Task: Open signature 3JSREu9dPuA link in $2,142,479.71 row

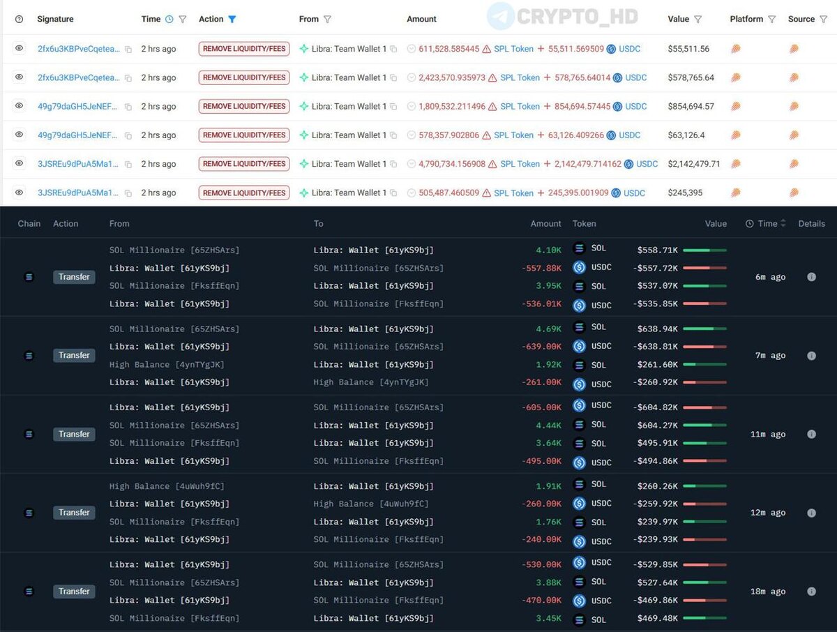Action: (x=78, y=164)
